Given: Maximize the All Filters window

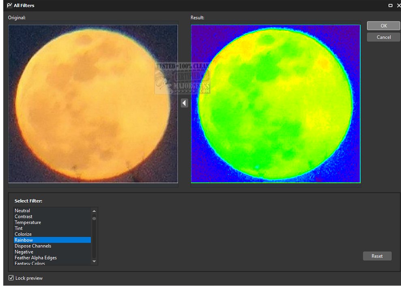Looking at the screenshot, I should click(x=390, y=5).
